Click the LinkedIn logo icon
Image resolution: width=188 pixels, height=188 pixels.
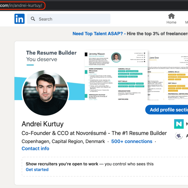click(19, 19)
